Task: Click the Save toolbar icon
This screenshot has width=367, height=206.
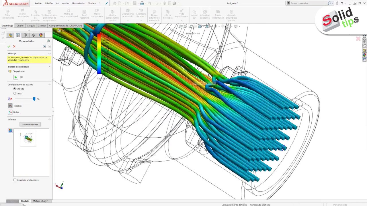Action: (x=134, y=3)
